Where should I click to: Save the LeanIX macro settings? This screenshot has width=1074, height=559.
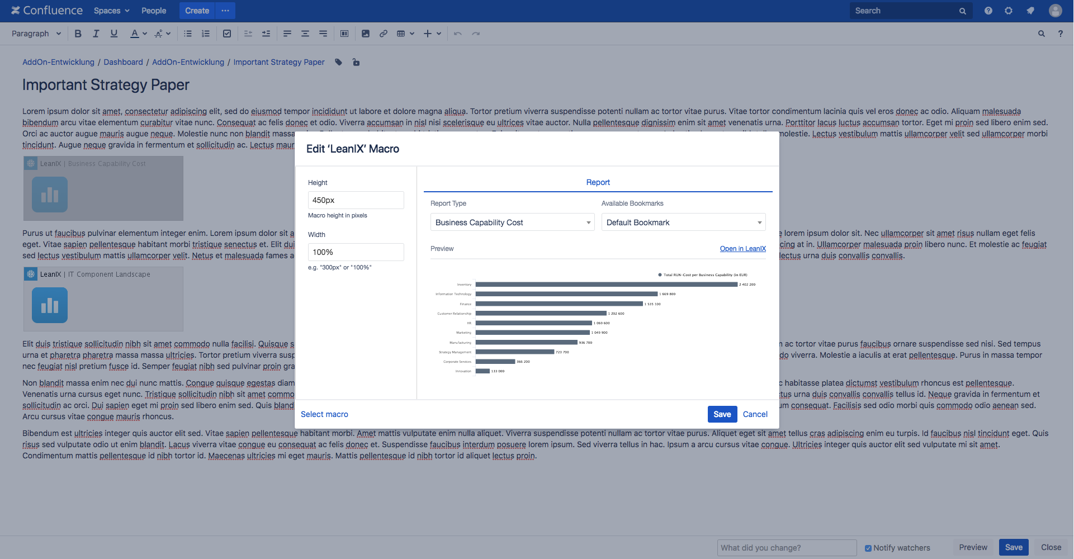(722, 414)
